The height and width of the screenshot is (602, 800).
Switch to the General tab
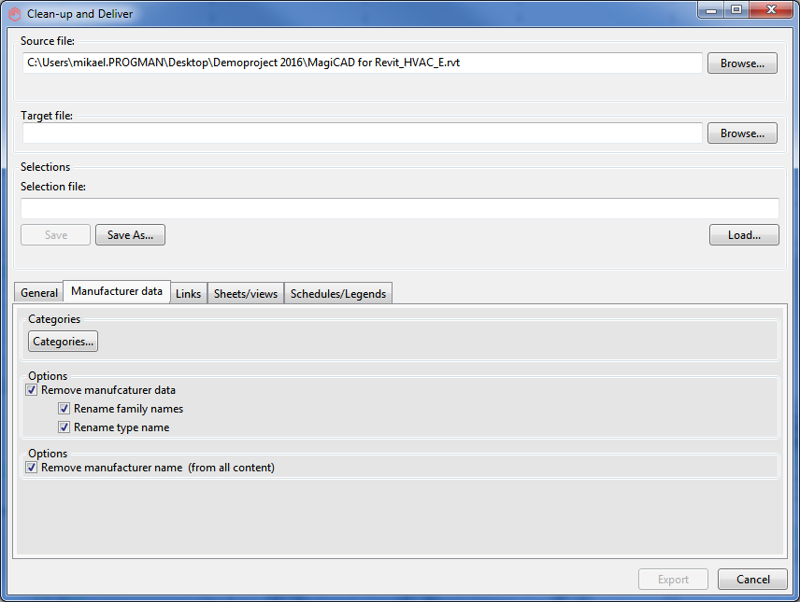pos(39,293)
